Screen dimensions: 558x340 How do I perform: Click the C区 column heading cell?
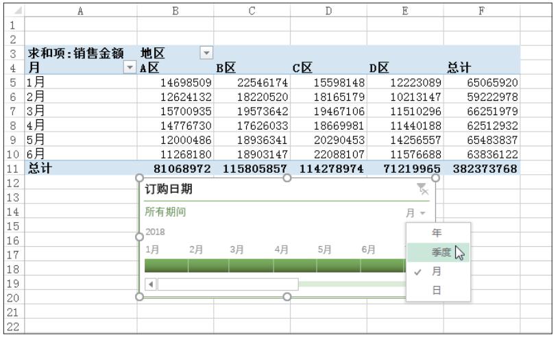328,67
